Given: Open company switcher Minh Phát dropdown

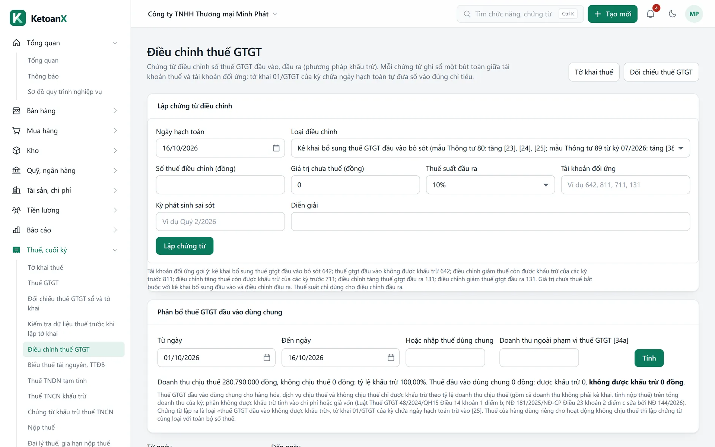Looking at the screenshot, I should 213,14.
